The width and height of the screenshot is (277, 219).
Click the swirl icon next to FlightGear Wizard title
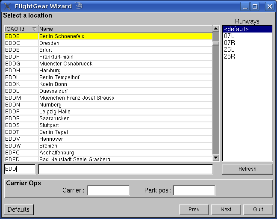tap(79, 6)
